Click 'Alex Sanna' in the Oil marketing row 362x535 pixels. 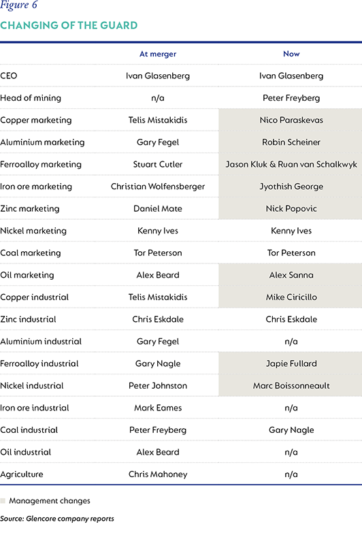click(x=291, y=275)
